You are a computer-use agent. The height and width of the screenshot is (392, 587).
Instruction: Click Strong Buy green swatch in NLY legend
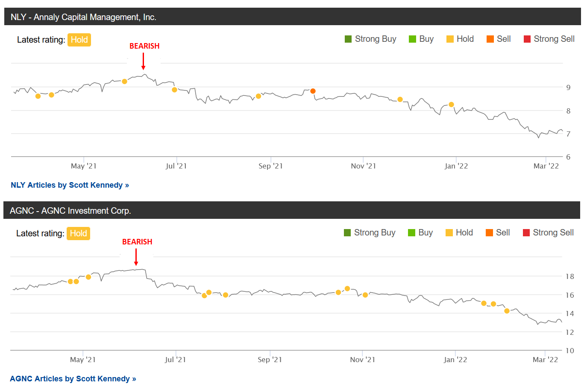point(348,39)
